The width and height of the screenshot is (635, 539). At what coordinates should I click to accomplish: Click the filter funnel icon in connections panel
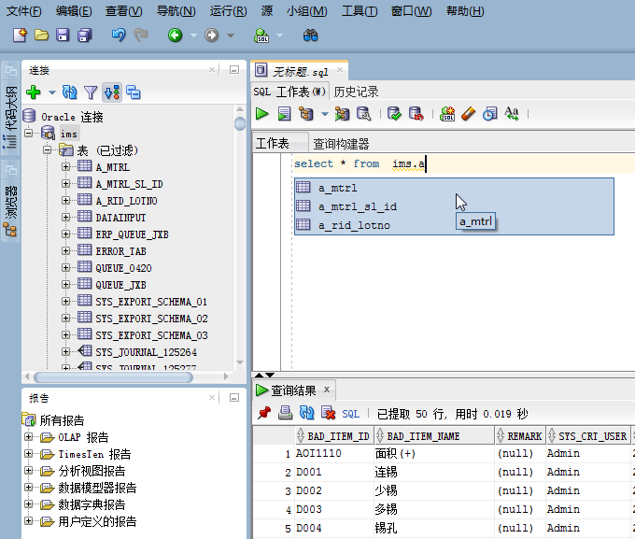(91, 92)
